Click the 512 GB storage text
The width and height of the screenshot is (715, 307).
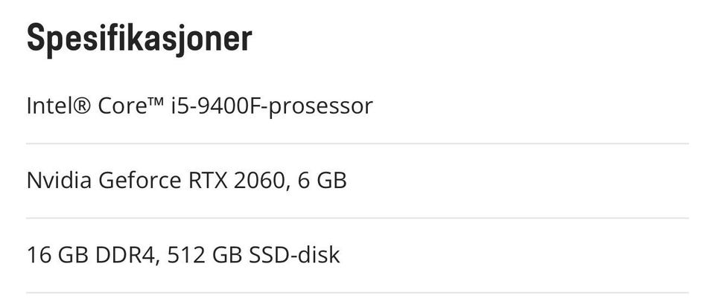pyautogui.click(x=204, y=255)
